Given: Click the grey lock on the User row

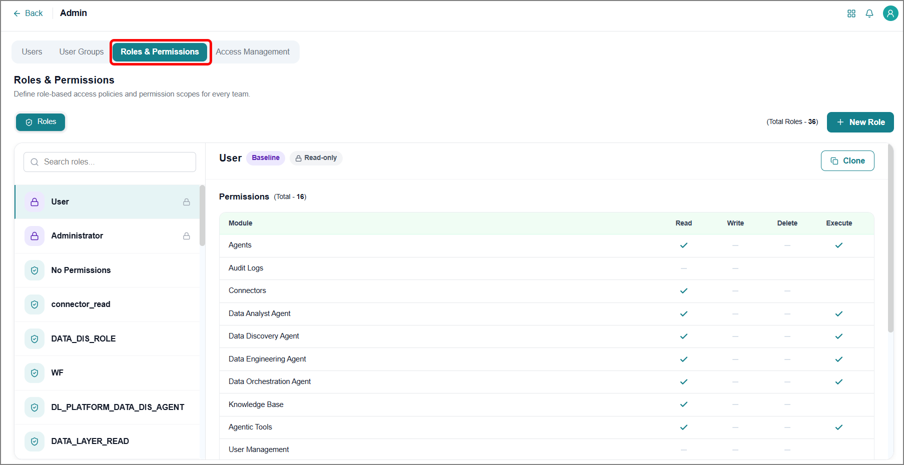Looking at the screenshot, I should pos(187,202).
